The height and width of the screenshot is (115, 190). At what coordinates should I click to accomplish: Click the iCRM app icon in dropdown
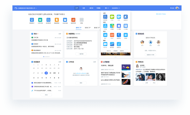112,17
